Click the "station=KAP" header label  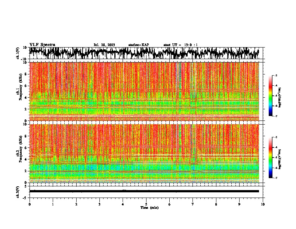tap(139, 45)
